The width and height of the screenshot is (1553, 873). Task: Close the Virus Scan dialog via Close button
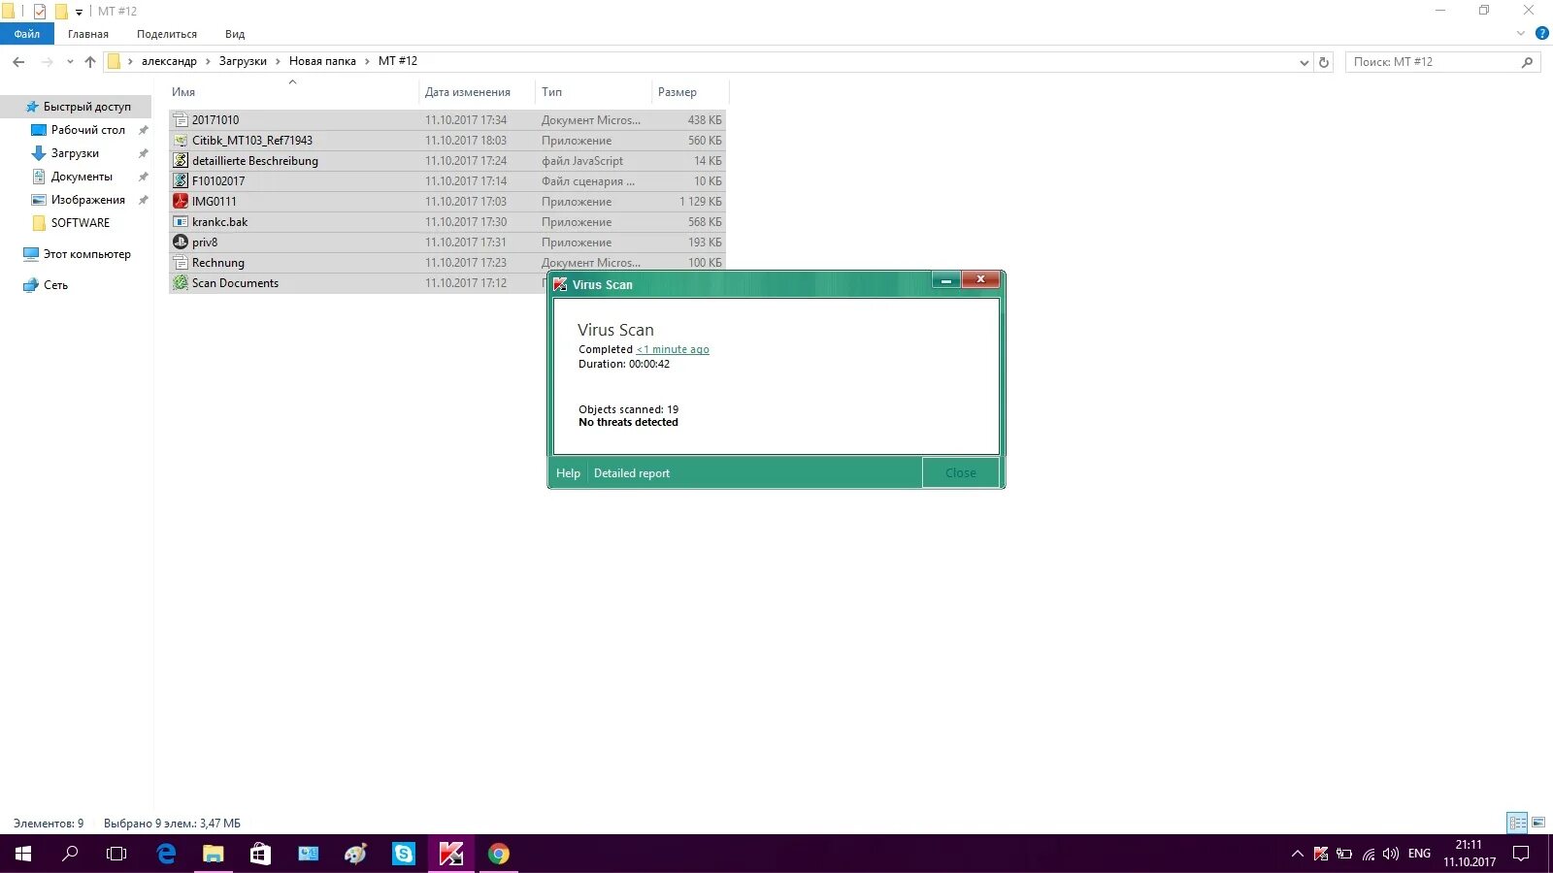[x=961, y=473]
